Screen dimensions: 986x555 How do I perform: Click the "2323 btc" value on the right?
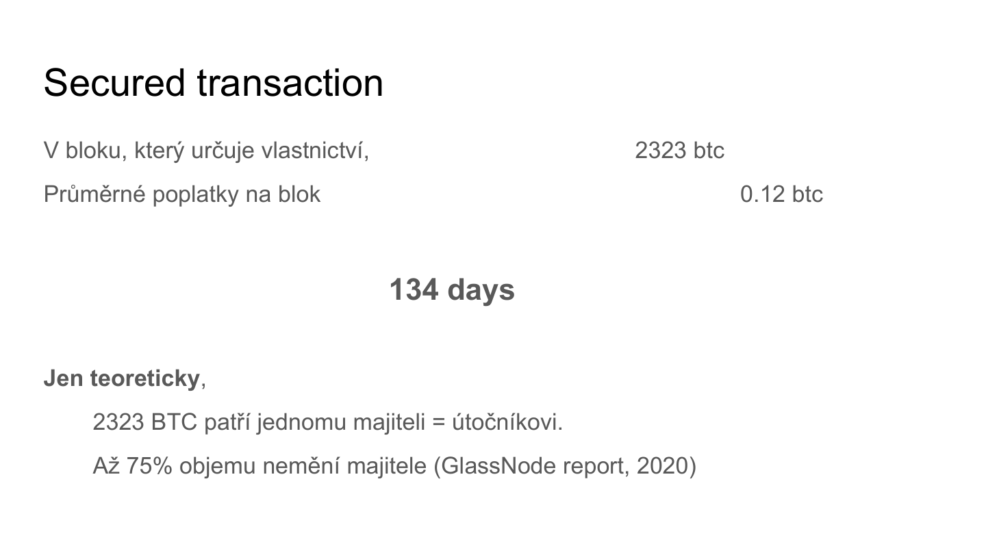point(679,151)
